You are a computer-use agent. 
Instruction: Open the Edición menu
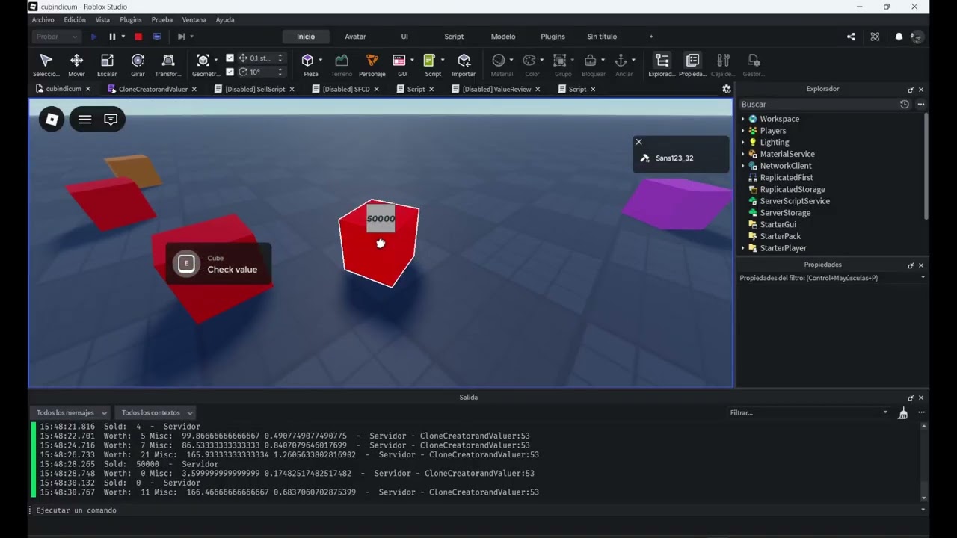pos(75,20)
